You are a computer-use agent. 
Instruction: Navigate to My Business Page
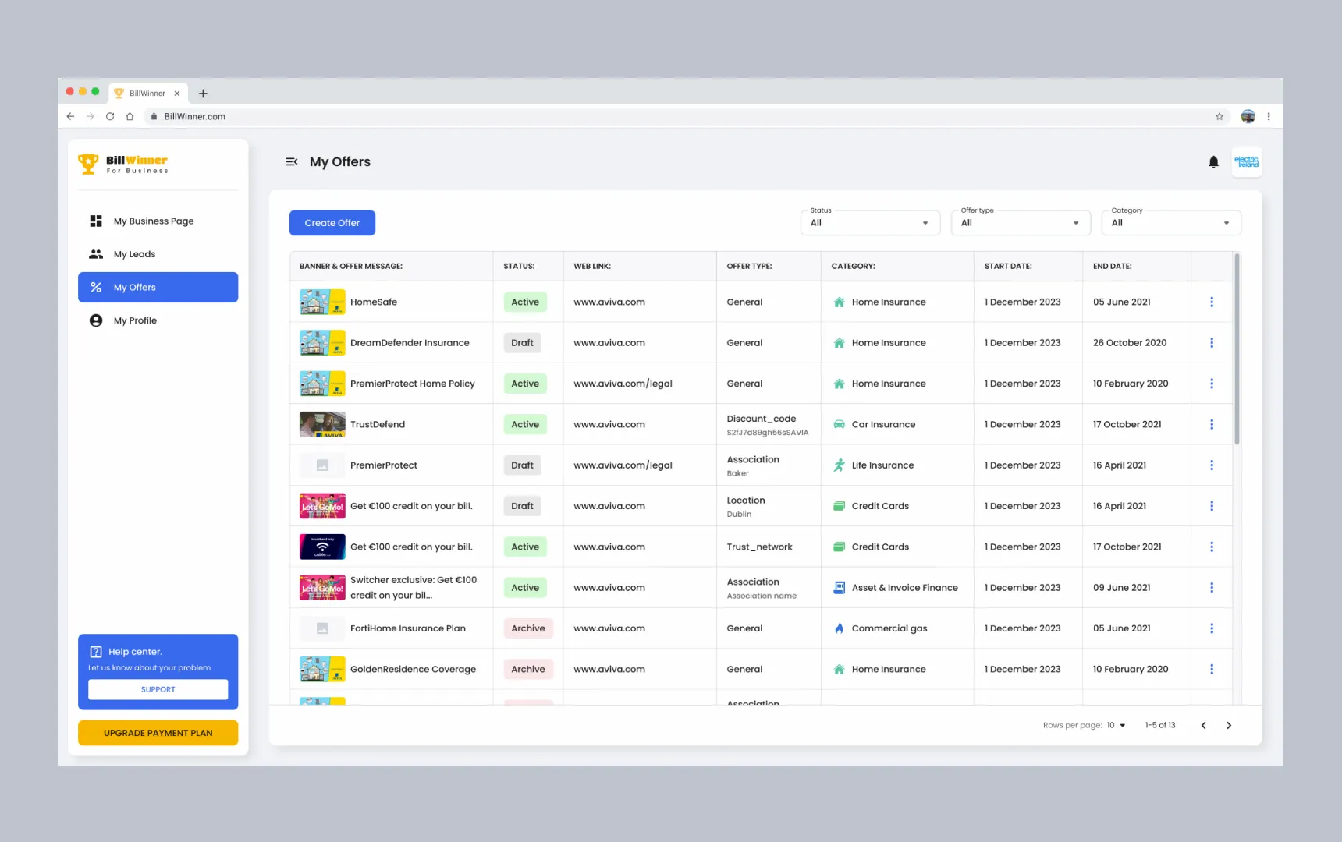[154, 221]
